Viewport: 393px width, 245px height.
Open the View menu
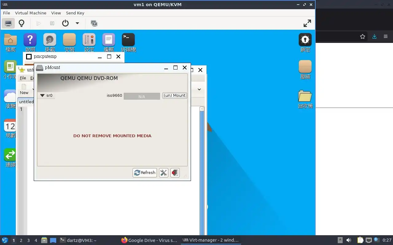click(x=56, y=13)
